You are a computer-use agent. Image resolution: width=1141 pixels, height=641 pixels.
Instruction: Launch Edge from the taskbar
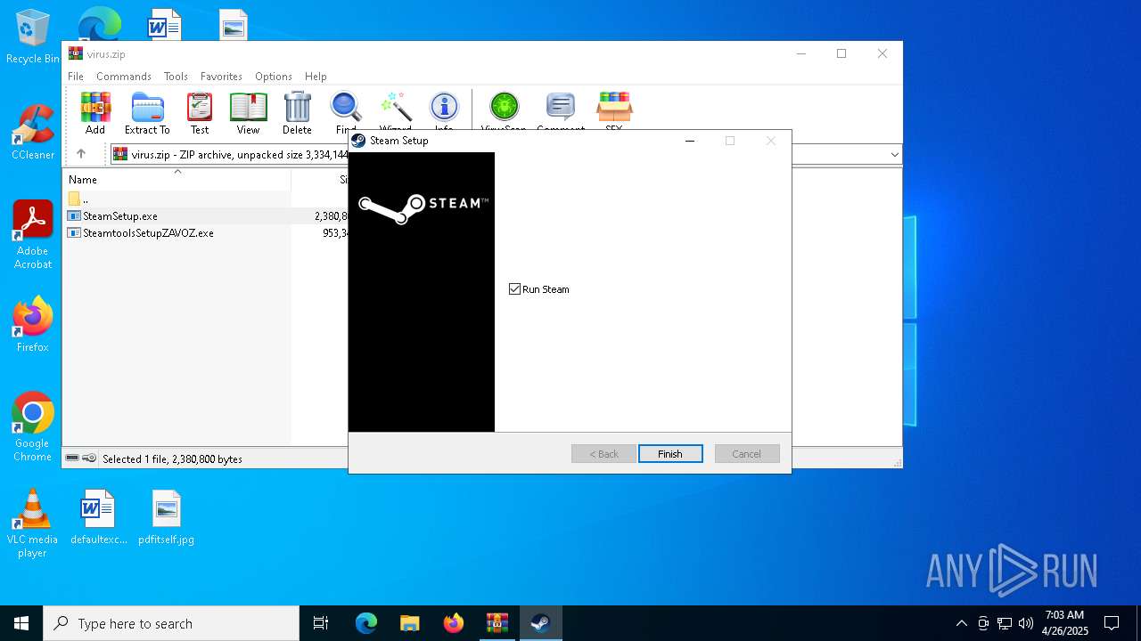coord(366,623)
